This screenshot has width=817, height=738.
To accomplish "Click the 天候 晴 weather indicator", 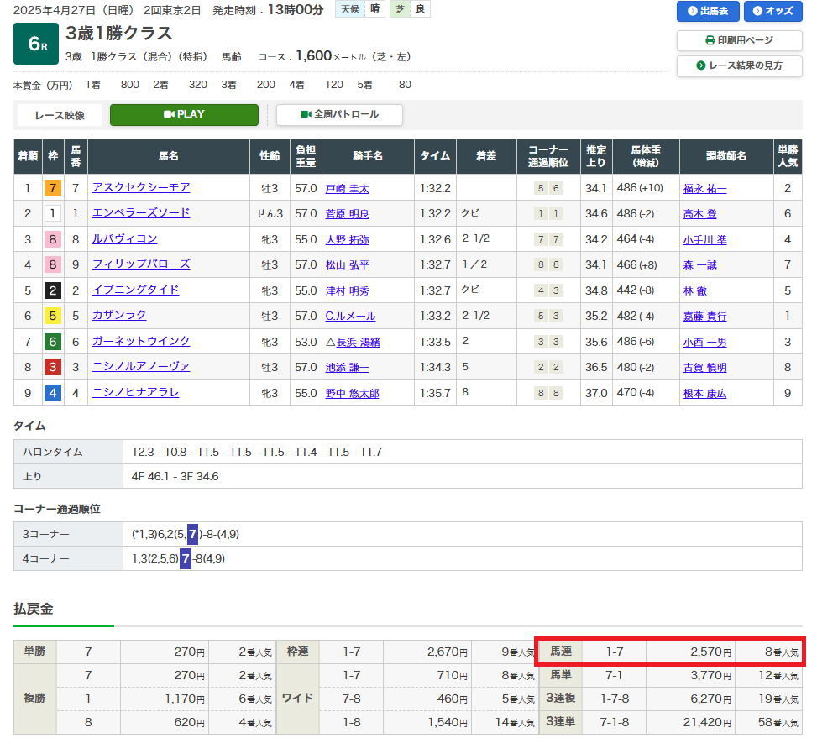I will coord(360,9).
